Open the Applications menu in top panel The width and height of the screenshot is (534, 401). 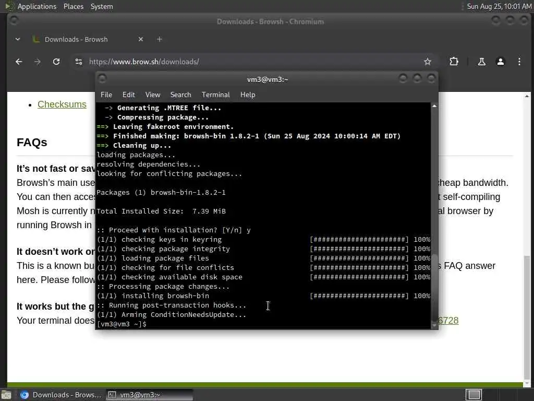coord(37,6)
